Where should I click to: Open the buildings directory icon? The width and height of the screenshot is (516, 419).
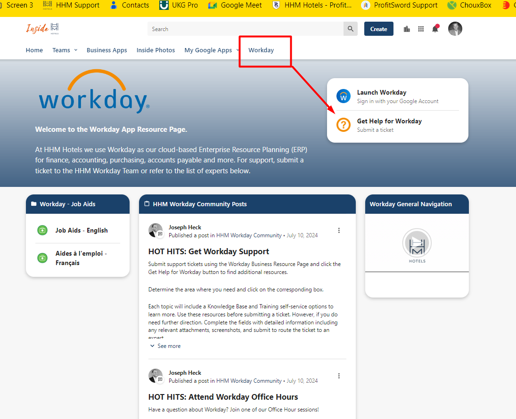pyautogui.click(x=407, y=29)
